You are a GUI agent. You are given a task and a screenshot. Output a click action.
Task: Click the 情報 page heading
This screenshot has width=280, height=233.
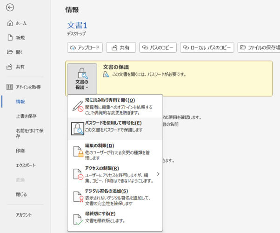point(72,10)
